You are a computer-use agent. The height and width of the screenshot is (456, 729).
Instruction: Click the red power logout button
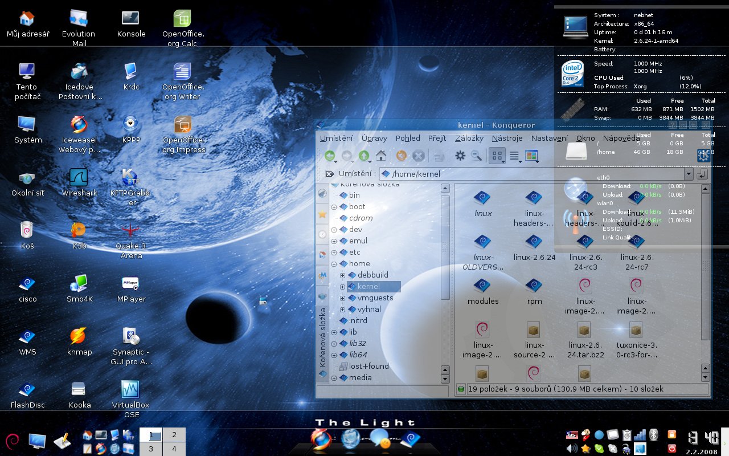coord(672,449)
